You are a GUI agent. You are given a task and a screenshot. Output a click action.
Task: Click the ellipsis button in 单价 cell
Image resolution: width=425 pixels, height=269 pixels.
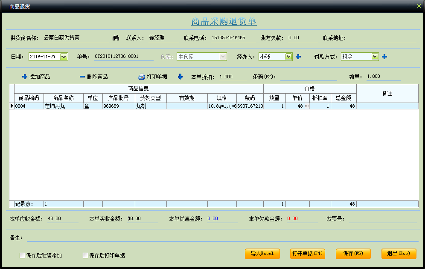click(x=306, y=106)
